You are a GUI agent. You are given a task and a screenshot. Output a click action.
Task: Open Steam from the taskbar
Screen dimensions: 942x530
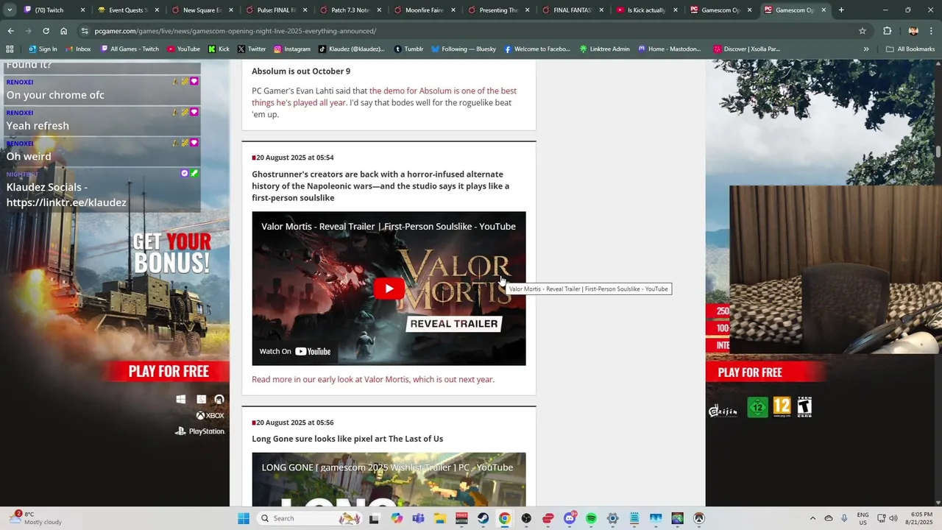(483, 518)
